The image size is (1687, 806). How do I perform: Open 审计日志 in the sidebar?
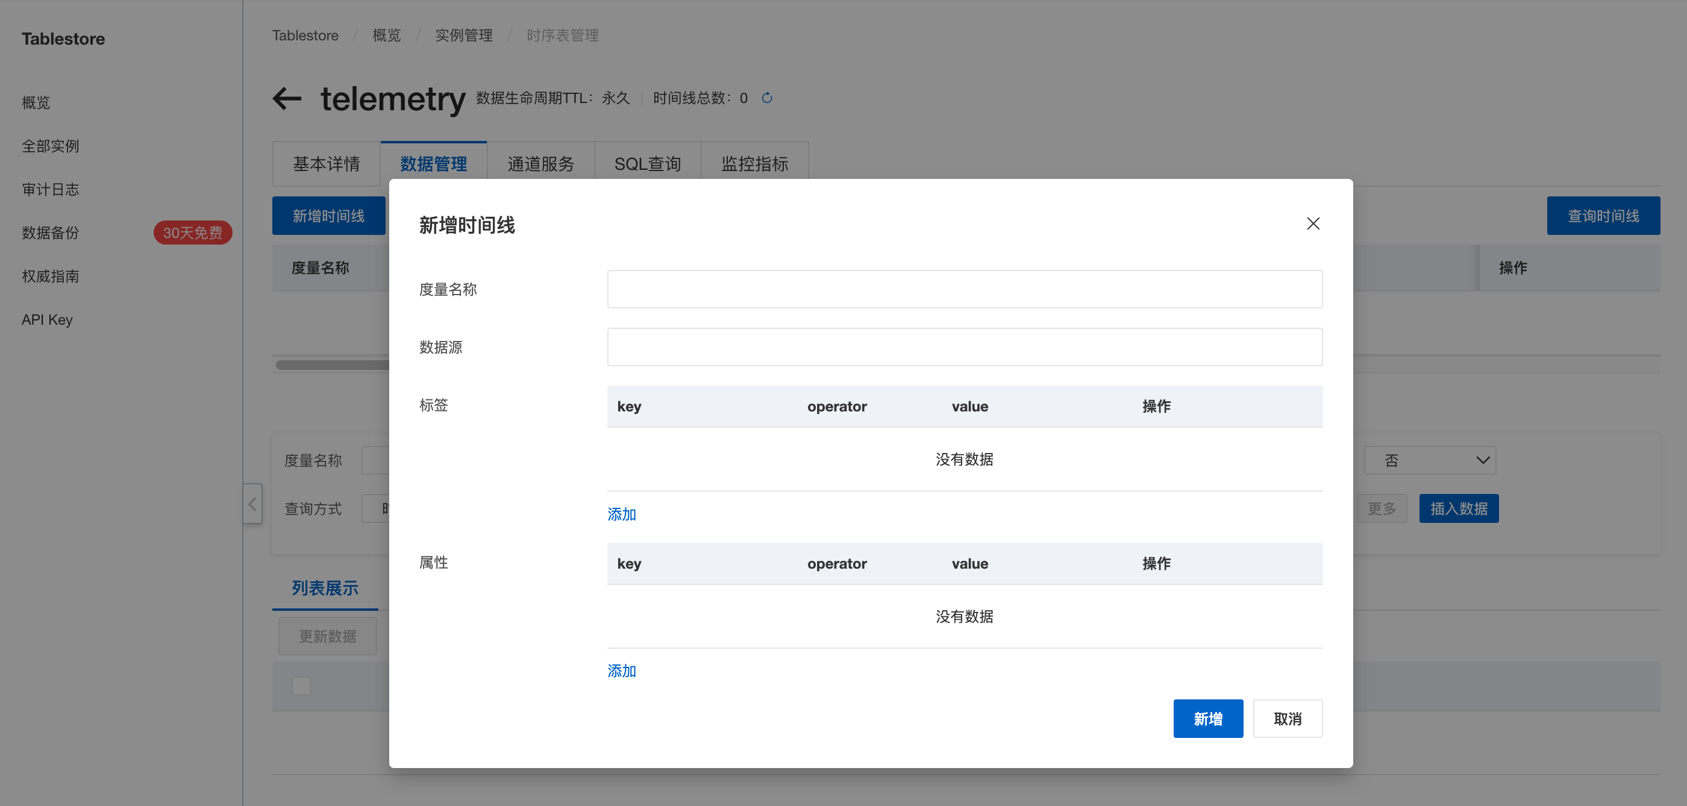pyautogui.click(x=51, y=190)
